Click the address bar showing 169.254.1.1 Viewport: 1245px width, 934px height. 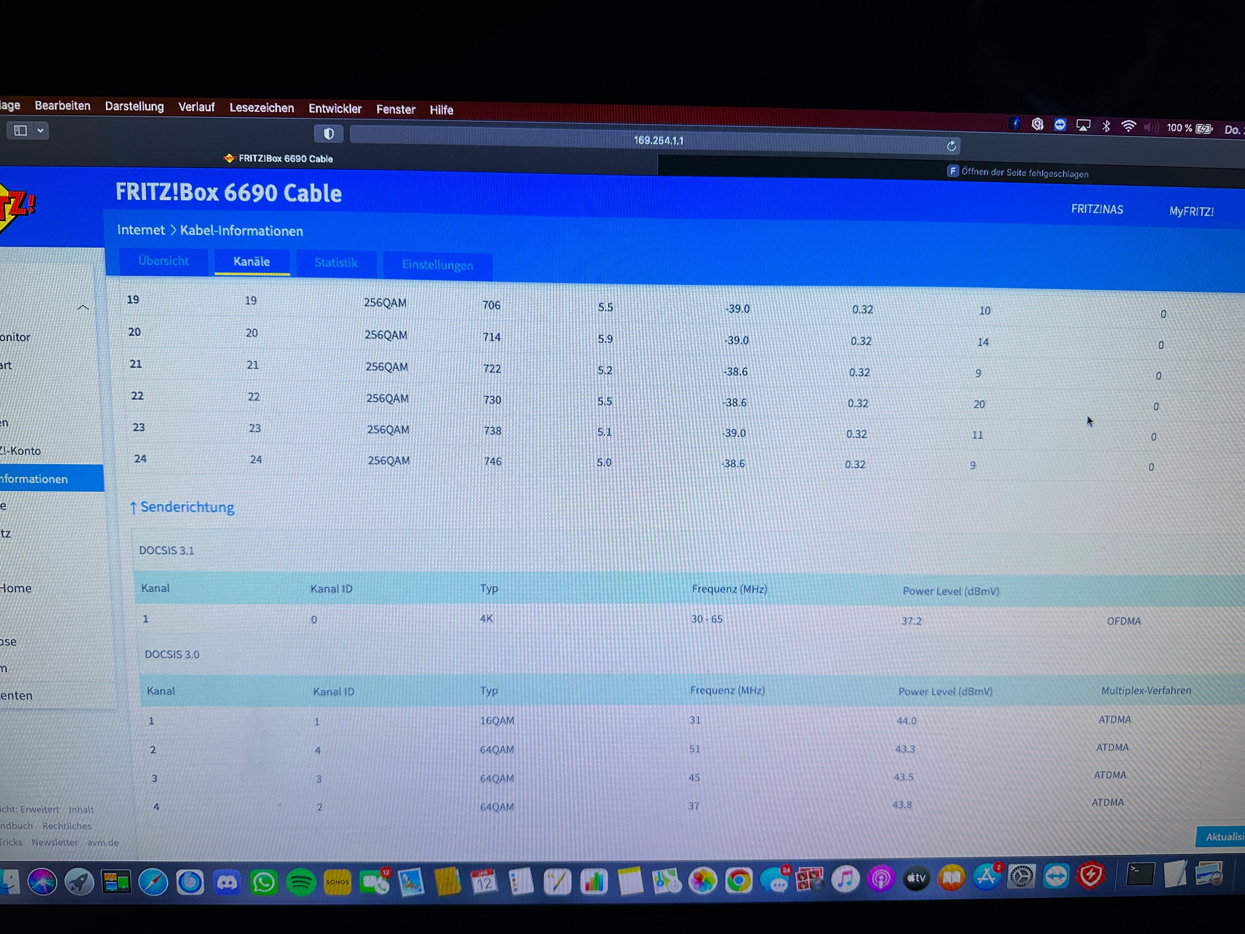(658, 141)
